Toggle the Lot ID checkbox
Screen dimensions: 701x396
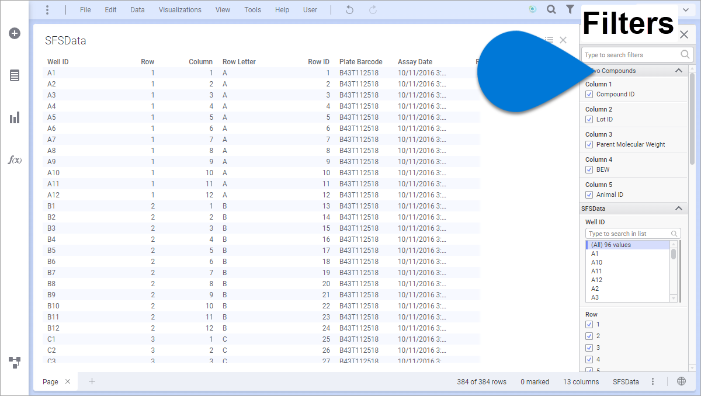click(x=589, y=119)
